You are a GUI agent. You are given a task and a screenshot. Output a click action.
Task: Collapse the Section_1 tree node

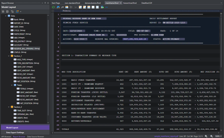click(9, 56)
